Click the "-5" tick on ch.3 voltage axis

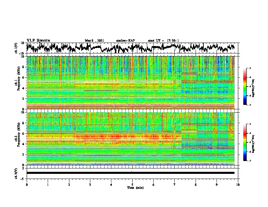23,179
